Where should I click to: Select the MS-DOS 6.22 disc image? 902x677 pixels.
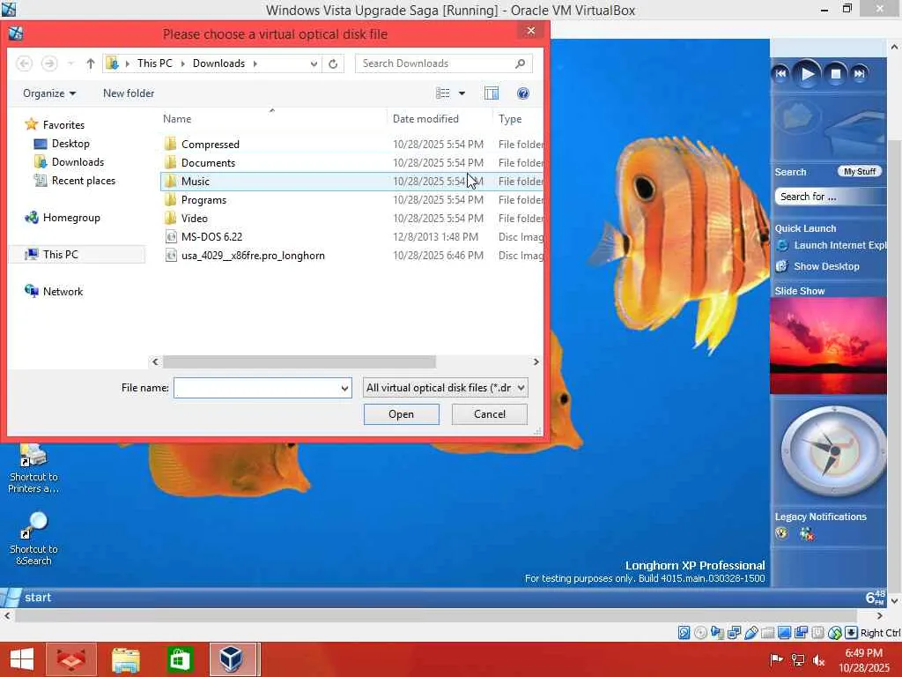point(351,236)
